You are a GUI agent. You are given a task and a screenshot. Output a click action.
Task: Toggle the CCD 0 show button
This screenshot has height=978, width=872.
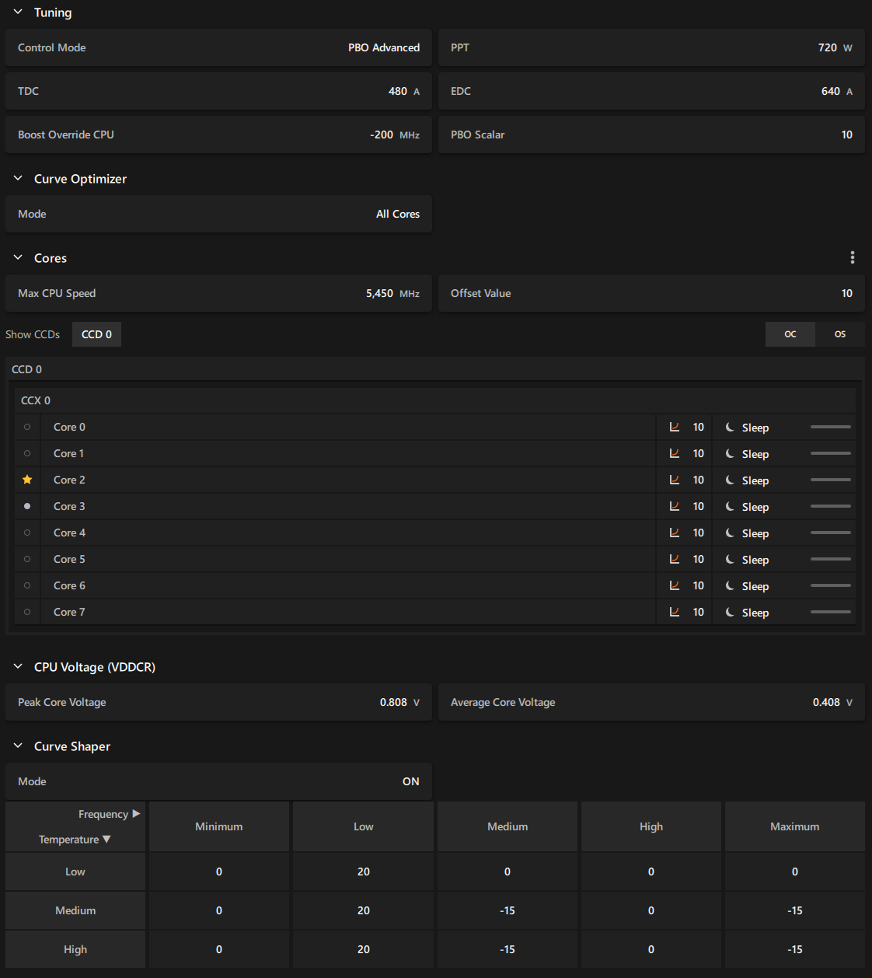click(x=96, y=334)
